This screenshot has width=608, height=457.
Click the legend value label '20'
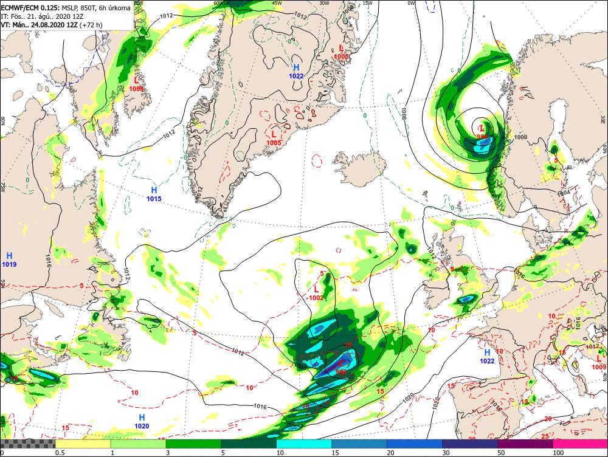390,453
